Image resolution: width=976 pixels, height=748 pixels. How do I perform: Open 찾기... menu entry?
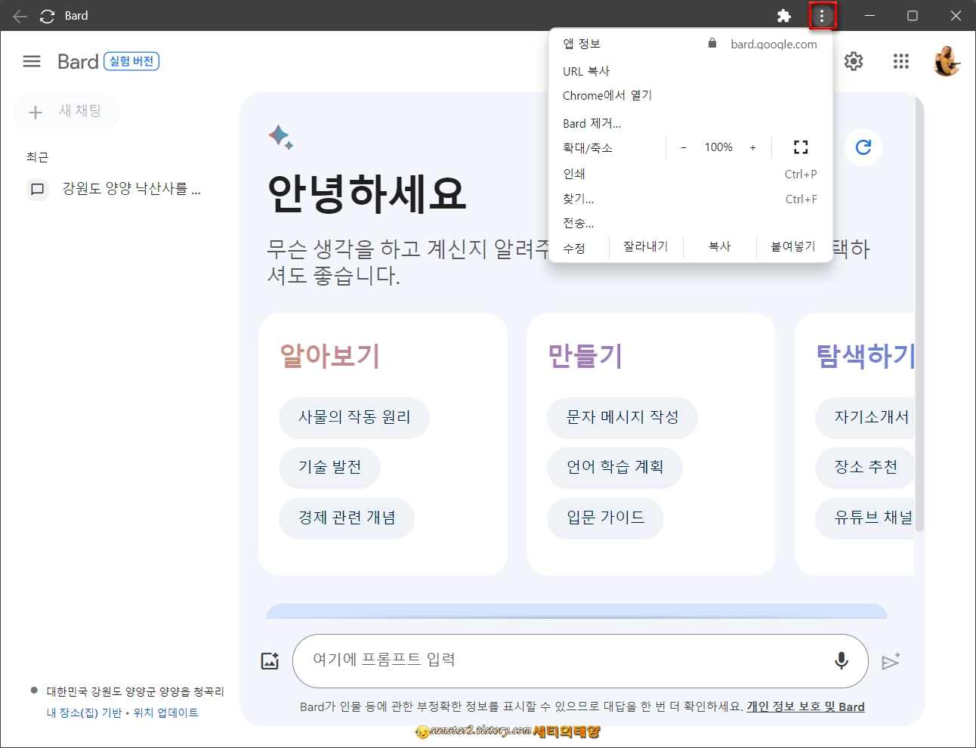coord(690,199)
